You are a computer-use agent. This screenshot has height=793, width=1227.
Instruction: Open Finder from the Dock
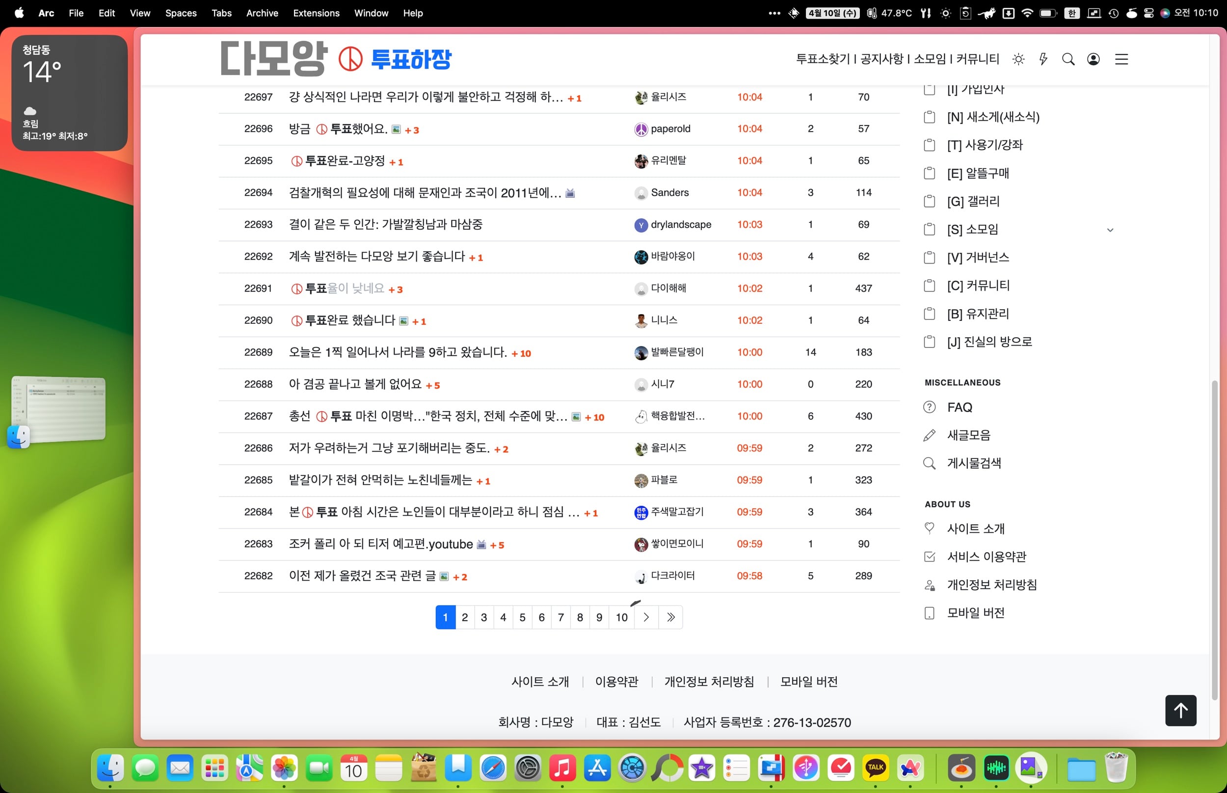110,768
